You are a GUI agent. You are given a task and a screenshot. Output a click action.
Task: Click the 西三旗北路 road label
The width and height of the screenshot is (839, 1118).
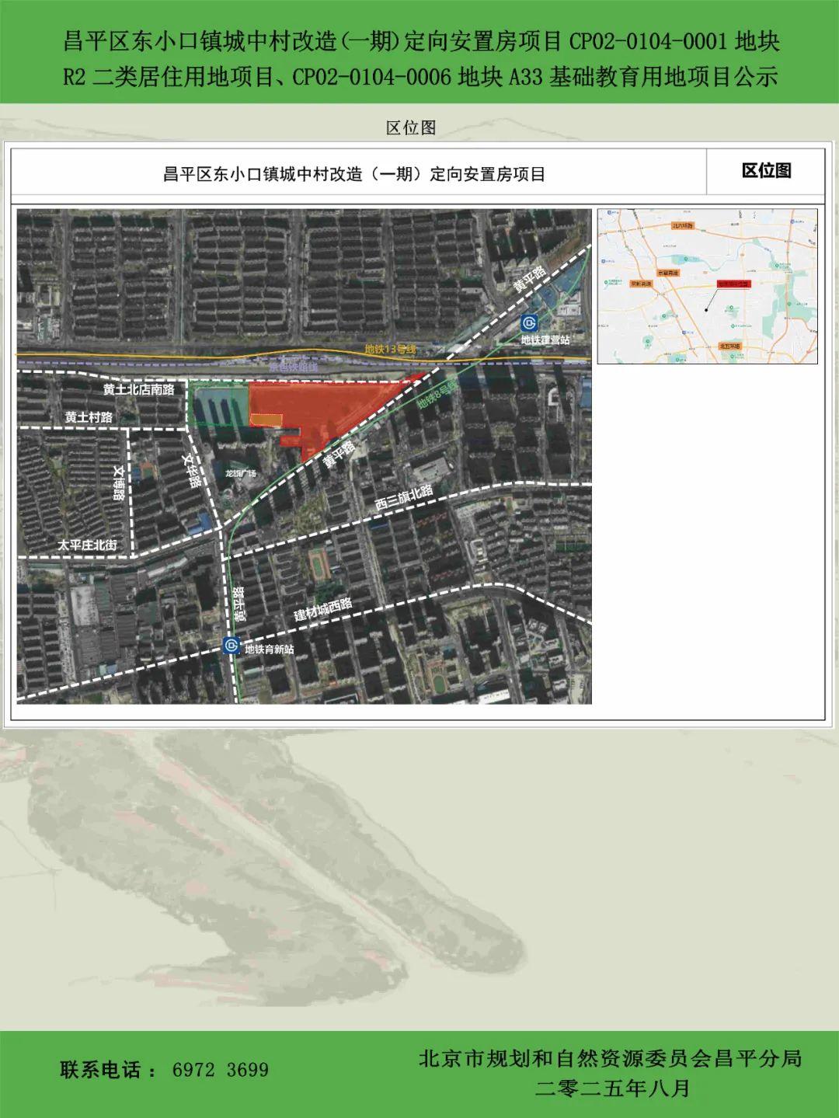(x=404, y=498)
